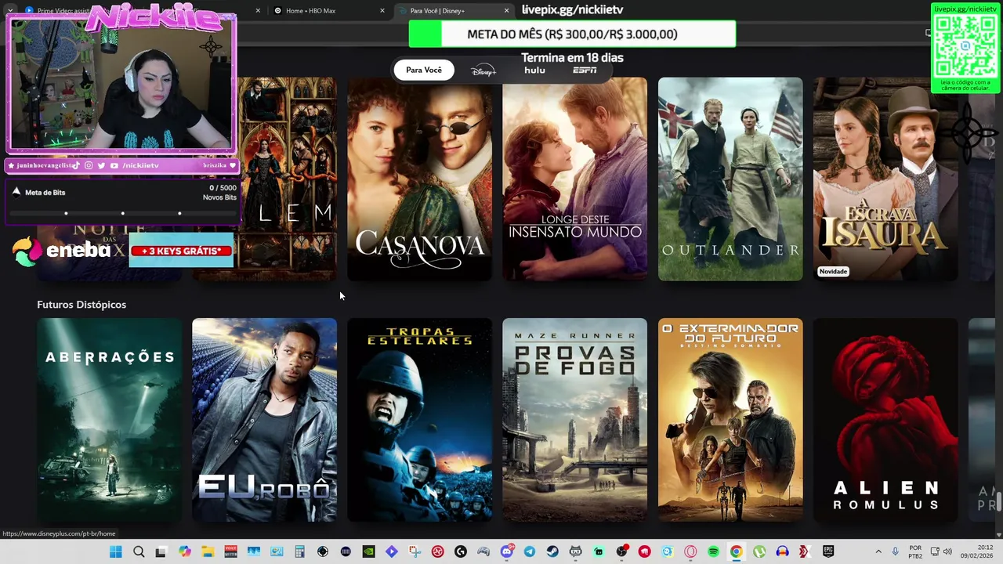Screen dimensions: 1003x564
Task: Open Steam from the taskbar
Action: [x=552, y=551]
